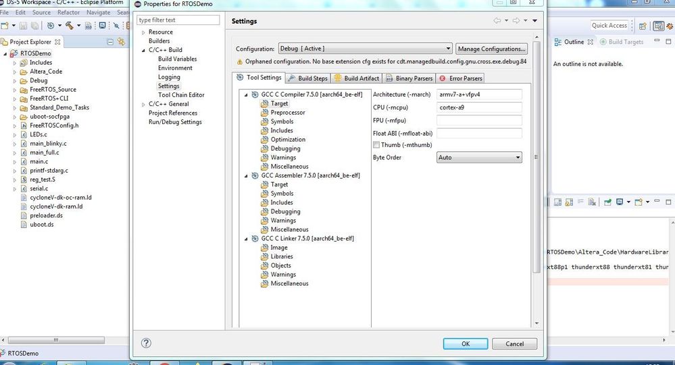Open Target settings under GCC Assembler

click(274, 185)
